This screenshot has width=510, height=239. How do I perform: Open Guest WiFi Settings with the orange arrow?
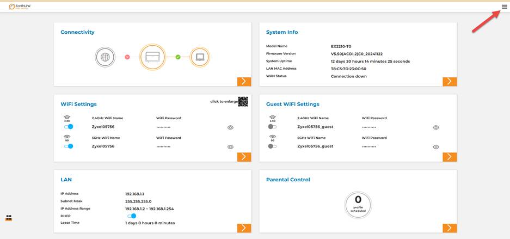click(x=450, y=157)
